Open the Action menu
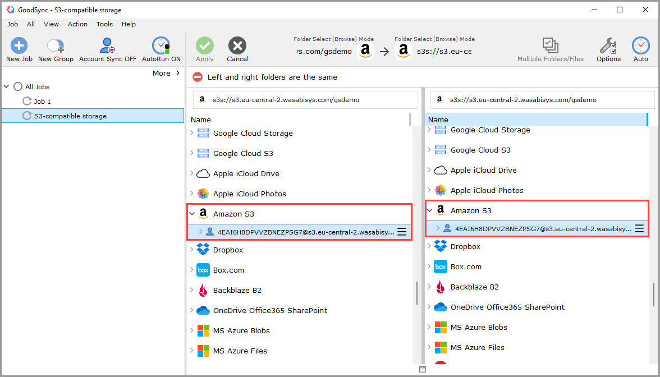 click(x=78, y=24)
